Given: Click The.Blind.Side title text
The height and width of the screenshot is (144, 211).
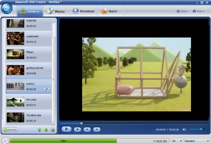Looking at the screenshot, I should [34, 115].
